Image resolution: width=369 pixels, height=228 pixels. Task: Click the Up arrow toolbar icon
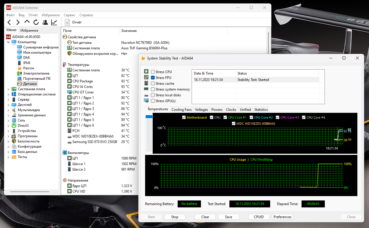point(27,22)
